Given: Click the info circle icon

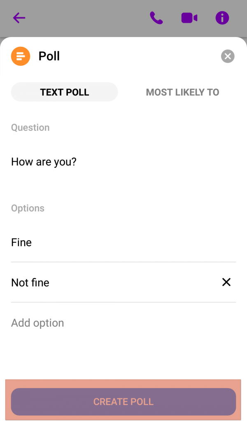Looking at the screenshot, I should (x=222, y=18).
